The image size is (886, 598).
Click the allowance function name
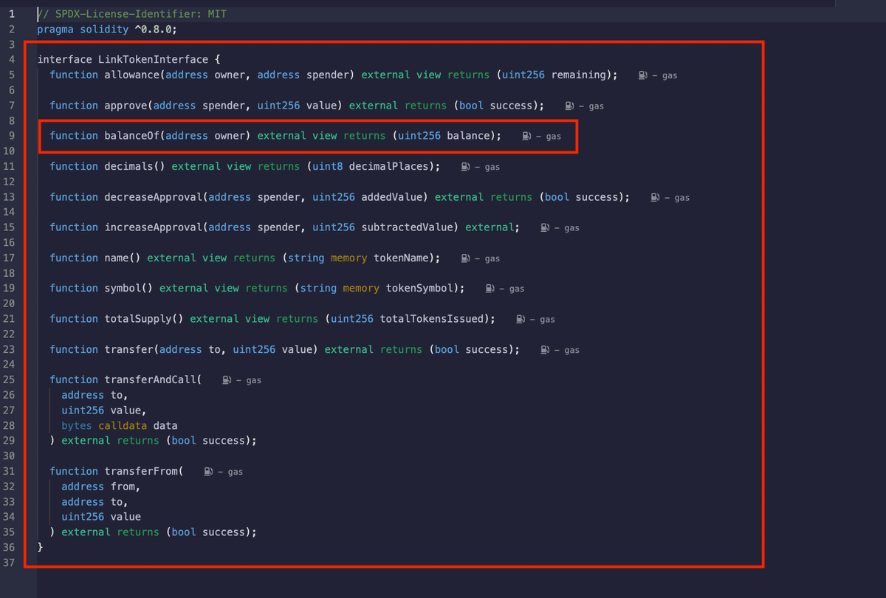tap(132, 75)
